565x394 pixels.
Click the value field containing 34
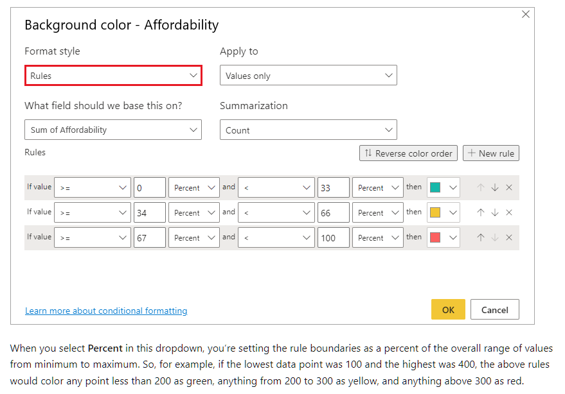click(150, 212)
